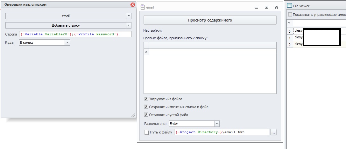Toggle Оставлять пустой файл checkbox

(x=146, y=115)
